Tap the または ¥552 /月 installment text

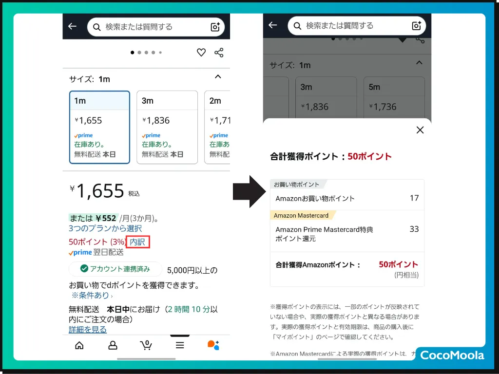point(114,218)
